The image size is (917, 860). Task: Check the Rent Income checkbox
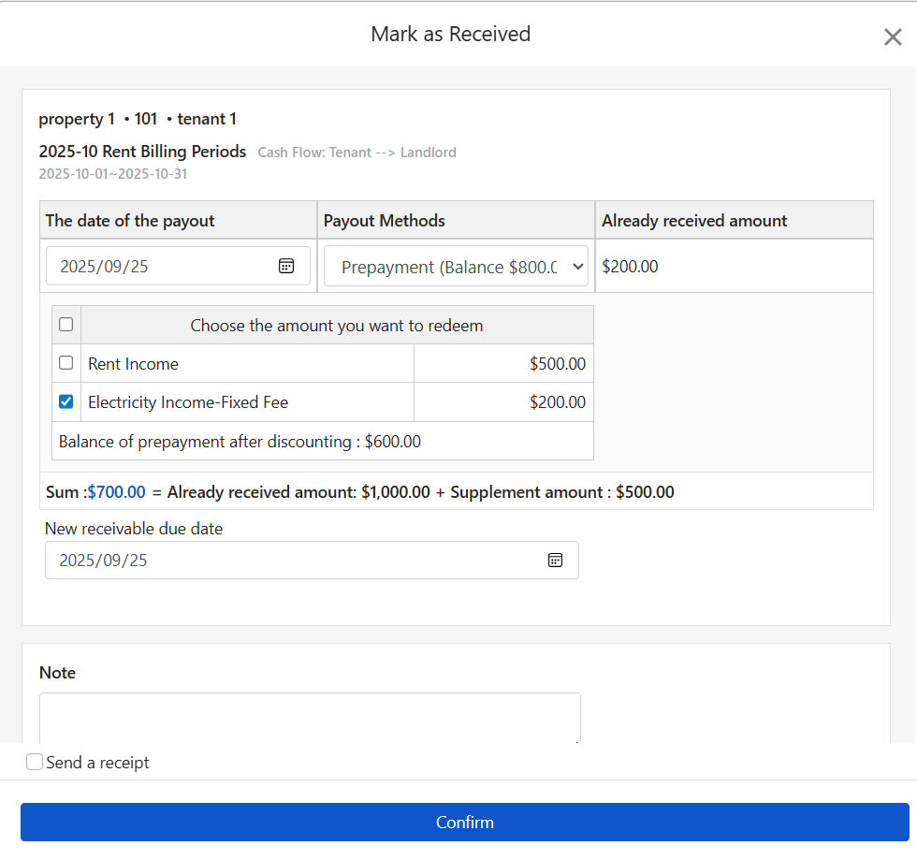[65, 363]
